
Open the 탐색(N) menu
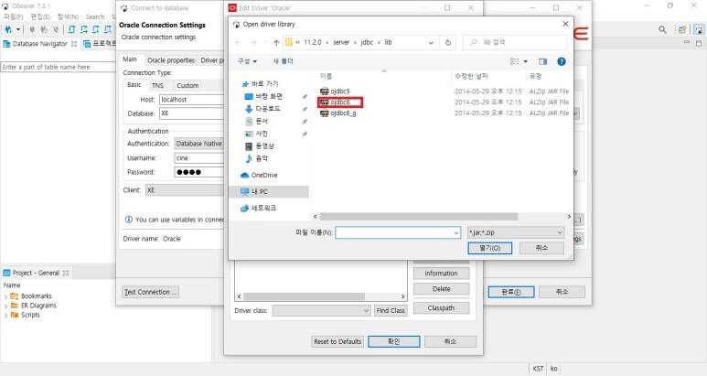68,16
